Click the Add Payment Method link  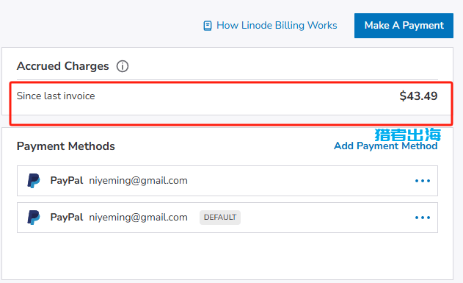(386, 146)
